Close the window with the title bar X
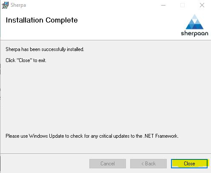The height and width of the screenshot is (173, 211). pos(202,5)
